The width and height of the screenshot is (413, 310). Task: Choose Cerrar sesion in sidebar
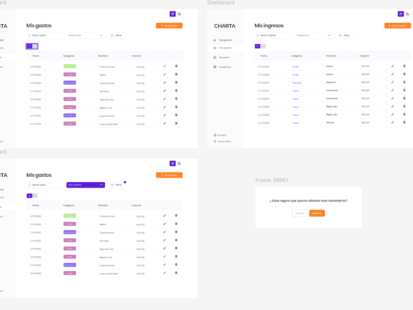click(x=225, y=142)
